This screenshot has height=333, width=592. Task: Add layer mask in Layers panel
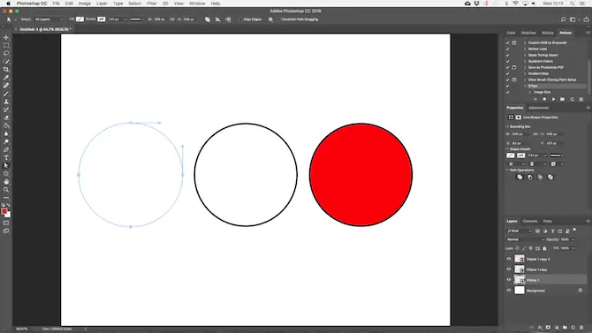tap(548, 328)
